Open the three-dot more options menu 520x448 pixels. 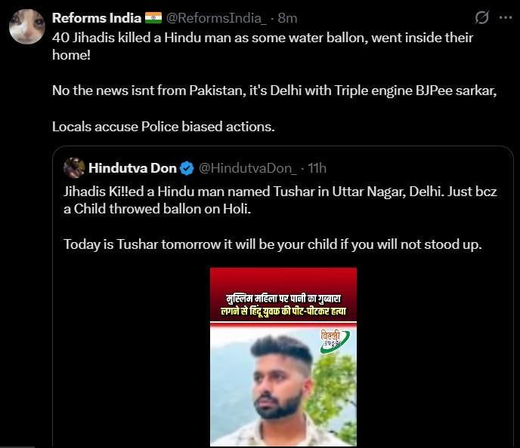504,17
